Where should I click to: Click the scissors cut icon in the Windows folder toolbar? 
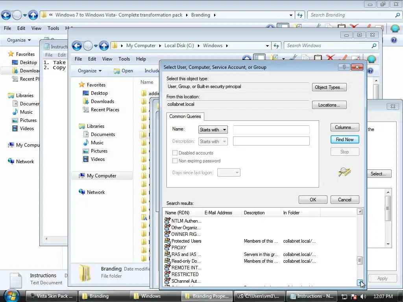pyautogui.click(x=293, y=57)
